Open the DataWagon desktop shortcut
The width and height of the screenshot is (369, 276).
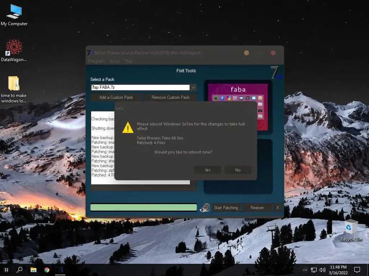(x=14, y=50)
